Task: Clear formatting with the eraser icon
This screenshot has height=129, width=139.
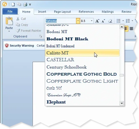Action: [x=110, y=21]
